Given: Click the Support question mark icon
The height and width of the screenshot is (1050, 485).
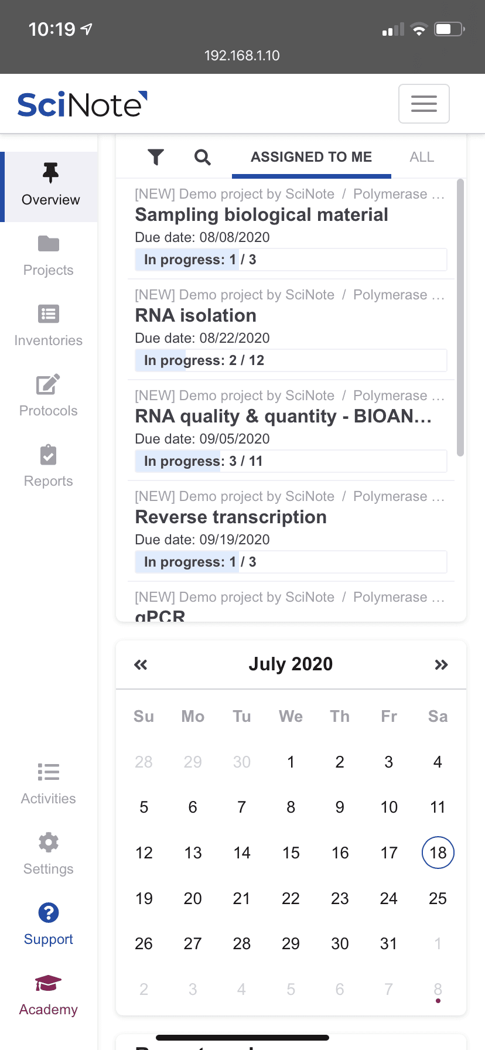Looking at the screenshot, I should click(49, 913).
